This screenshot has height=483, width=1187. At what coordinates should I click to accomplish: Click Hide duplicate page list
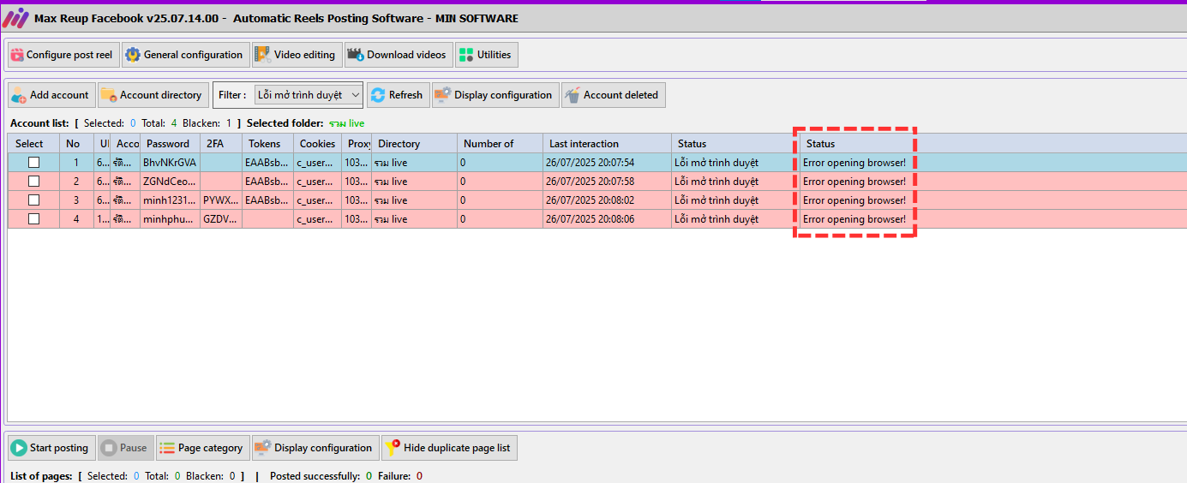449,448
